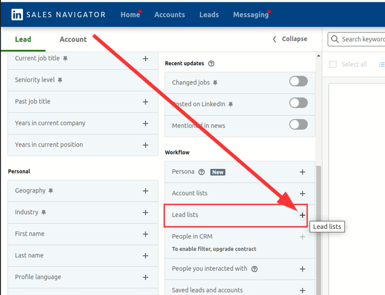
Task: Expand the Account lists filter
Action: (302, 194)
